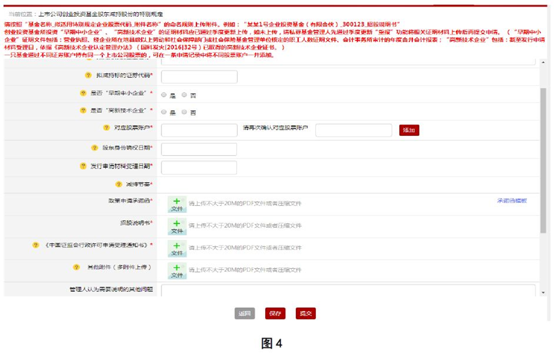The image size is (554, 354).
Task: Select 是 for 高新技术企业
Action: click(x=164, y=112)
